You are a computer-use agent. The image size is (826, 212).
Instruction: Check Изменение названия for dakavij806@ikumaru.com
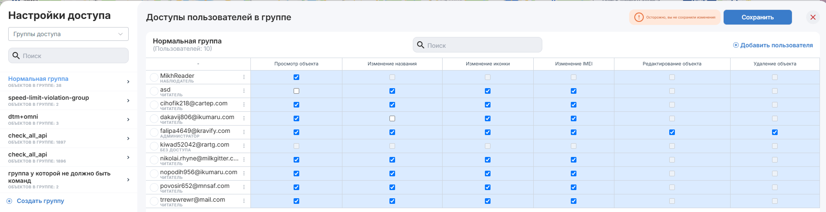point(392,119)
